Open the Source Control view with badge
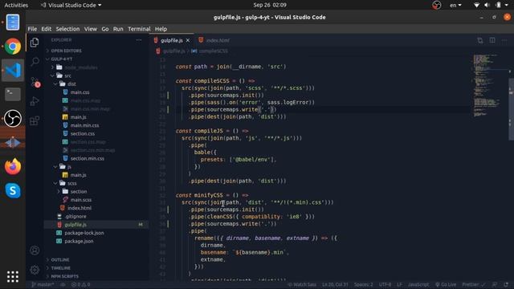Screen dimensions: 514x289 pyautogui.click(x=35, y=82)
